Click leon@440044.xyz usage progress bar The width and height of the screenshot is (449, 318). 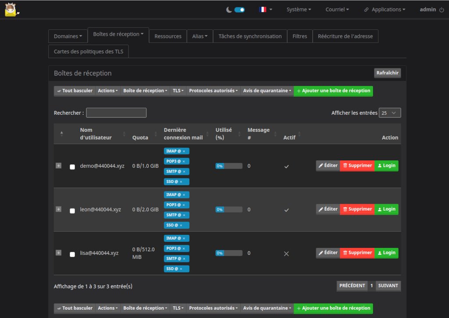(229, 209)
